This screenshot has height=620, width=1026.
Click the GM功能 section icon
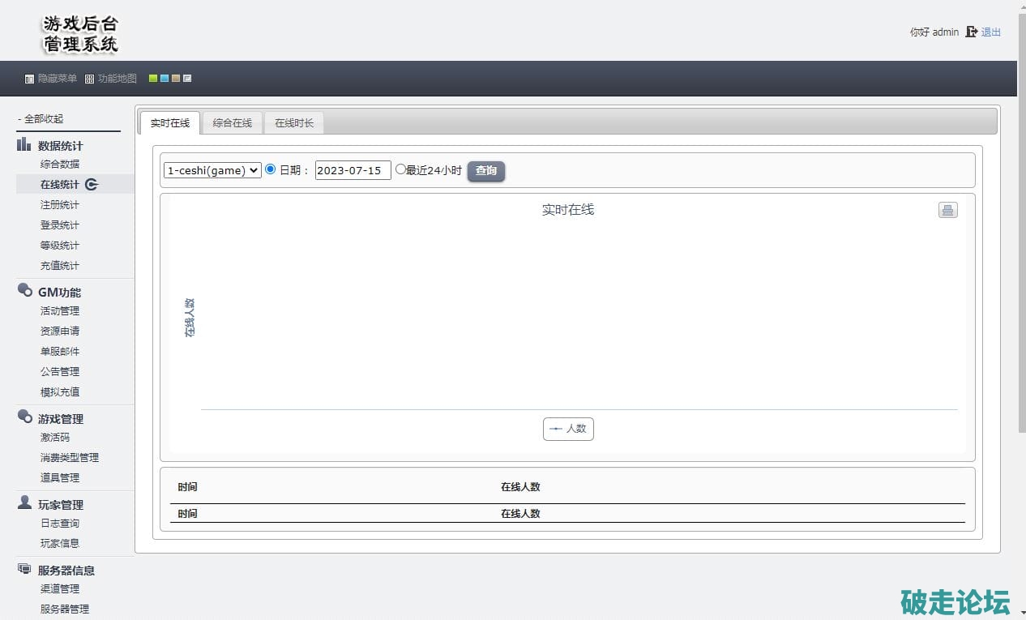coord(24,291)
